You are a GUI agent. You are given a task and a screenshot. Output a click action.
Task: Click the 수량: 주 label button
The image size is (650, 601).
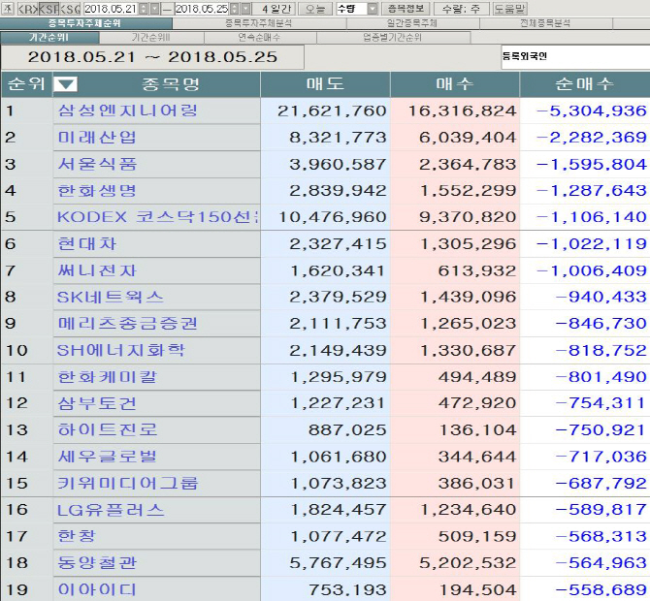coord(461,9)
